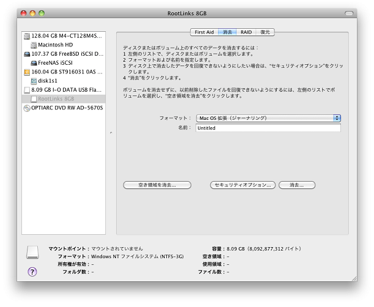The image size is (374, 307).
Task: Switch to the RAID tab
Action: (x=246, y=32)
